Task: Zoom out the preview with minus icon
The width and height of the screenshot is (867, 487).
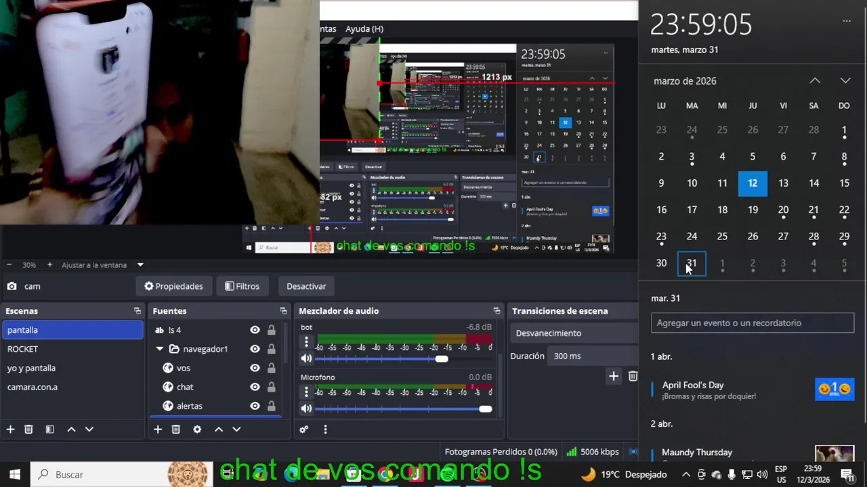Action: coord(9,265)
